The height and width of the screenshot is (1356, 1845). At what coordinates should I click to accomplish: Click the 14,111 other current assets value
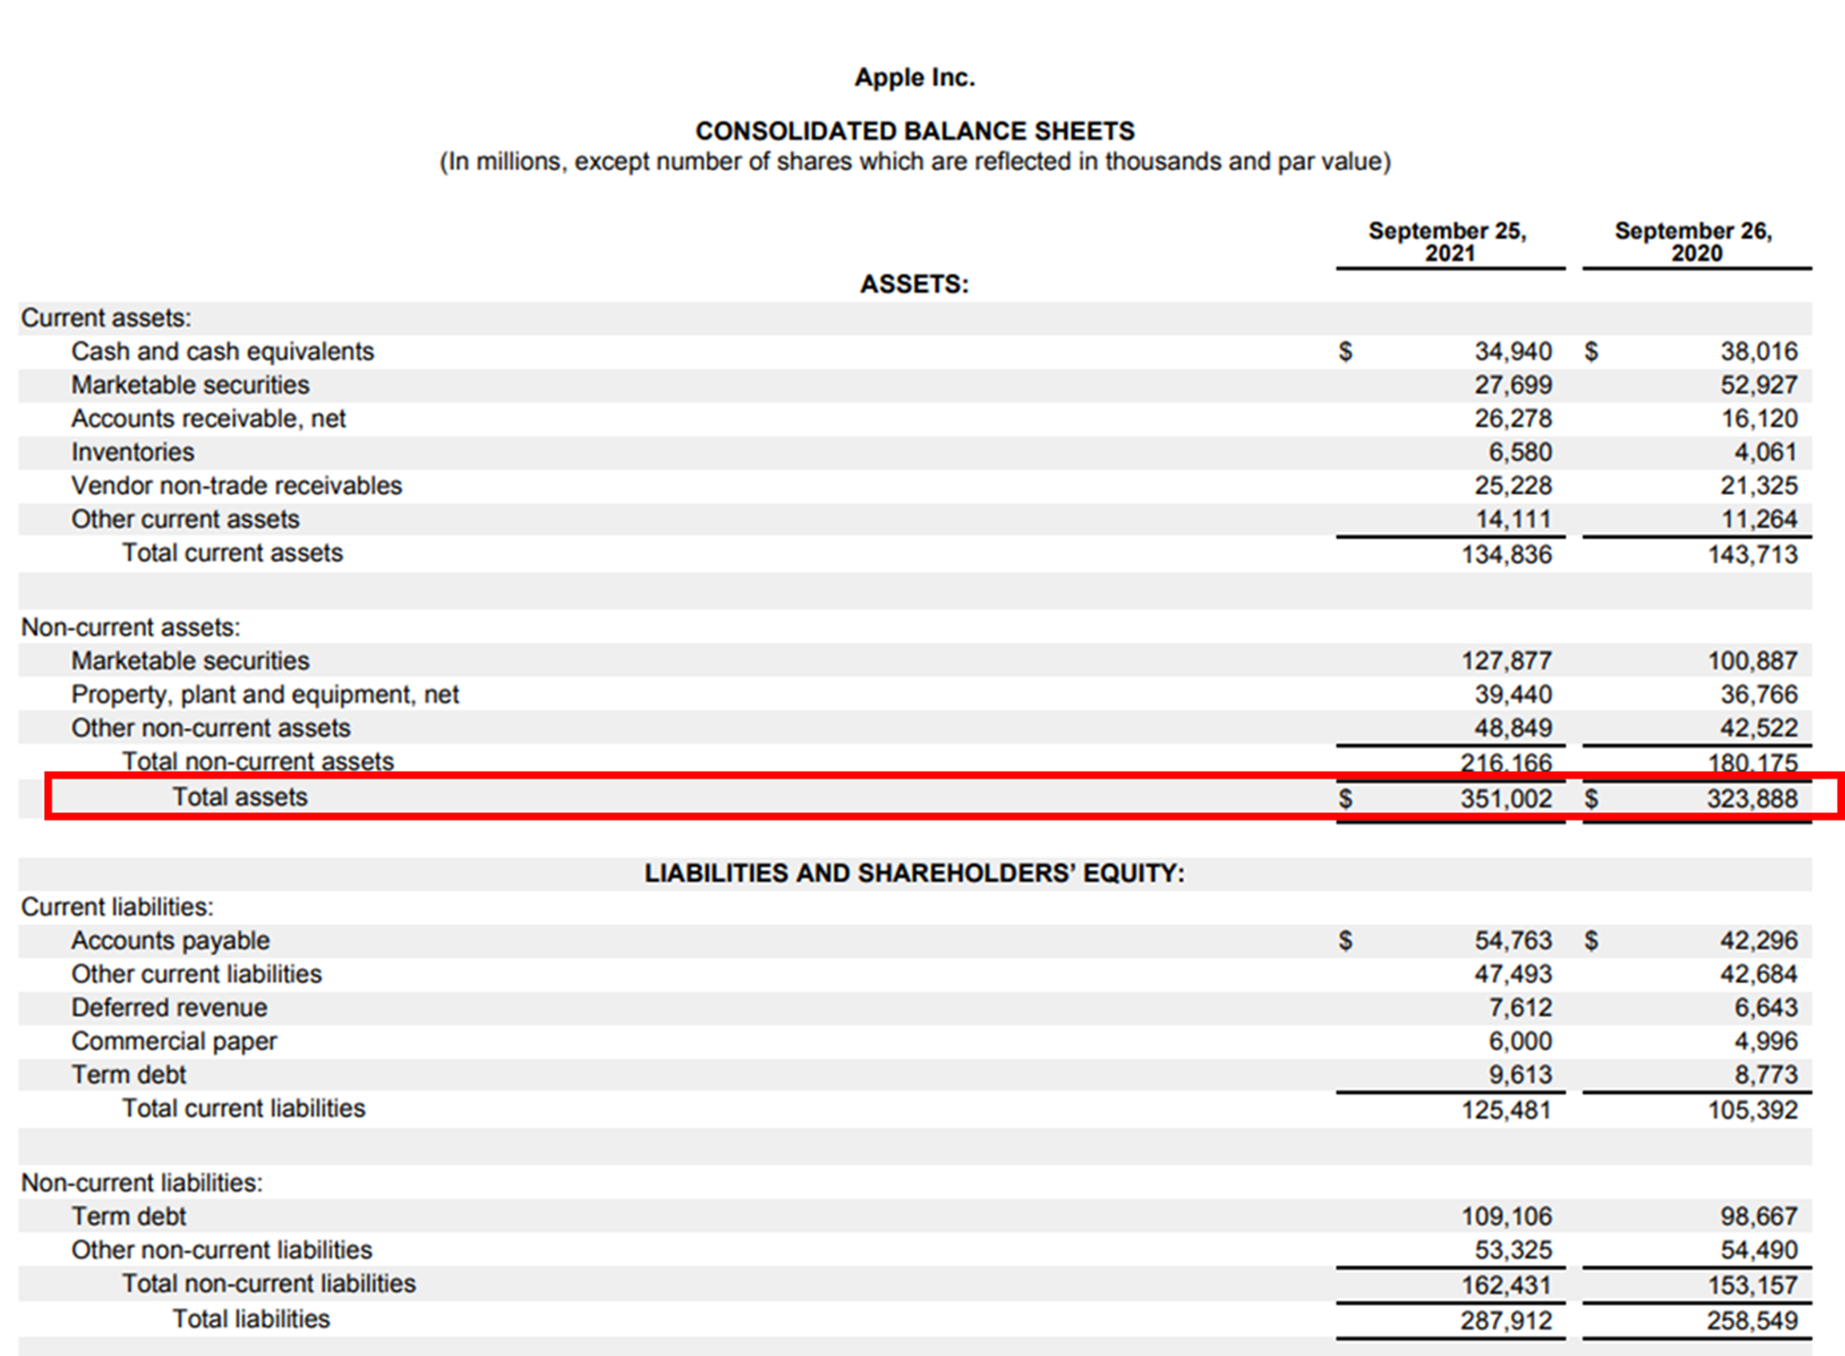(1513, 519)
